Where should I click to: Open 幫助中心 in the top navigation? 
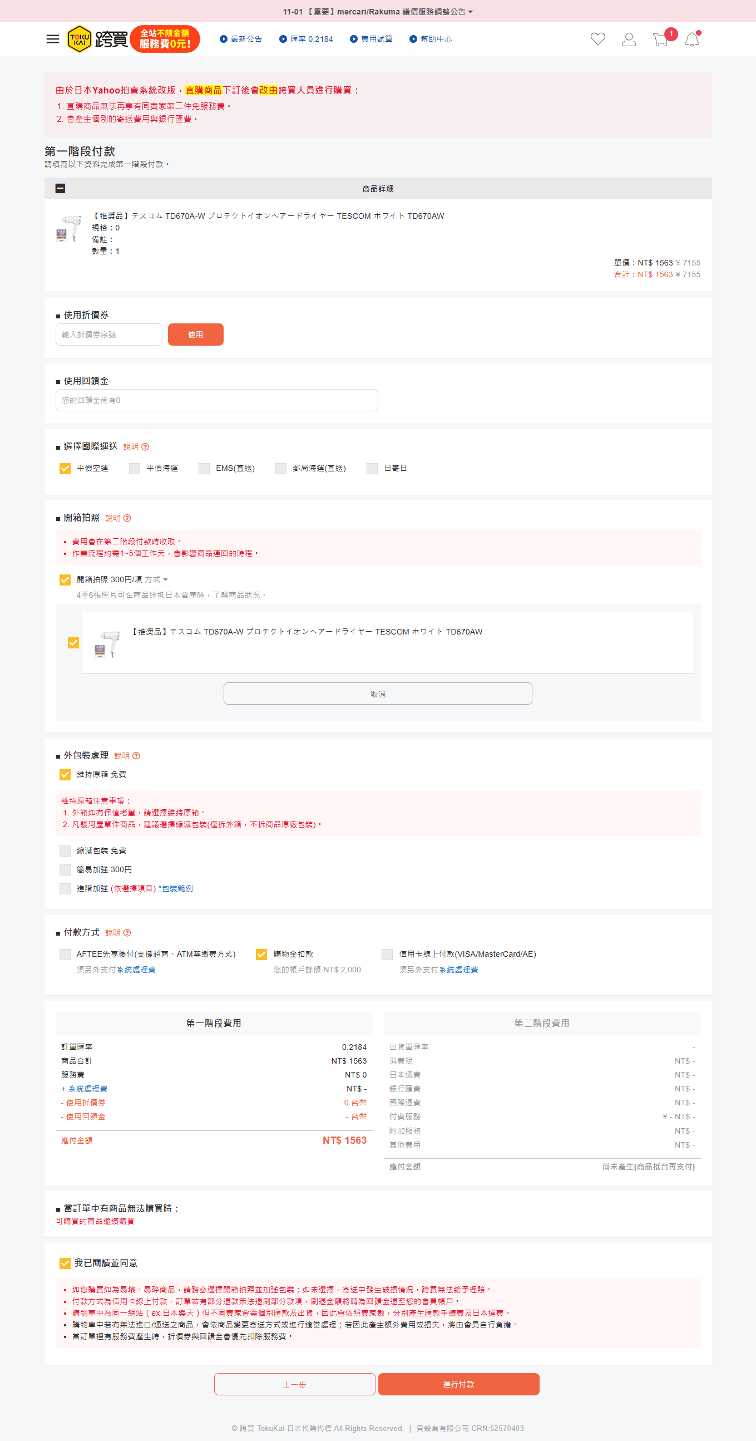point(431,39)
